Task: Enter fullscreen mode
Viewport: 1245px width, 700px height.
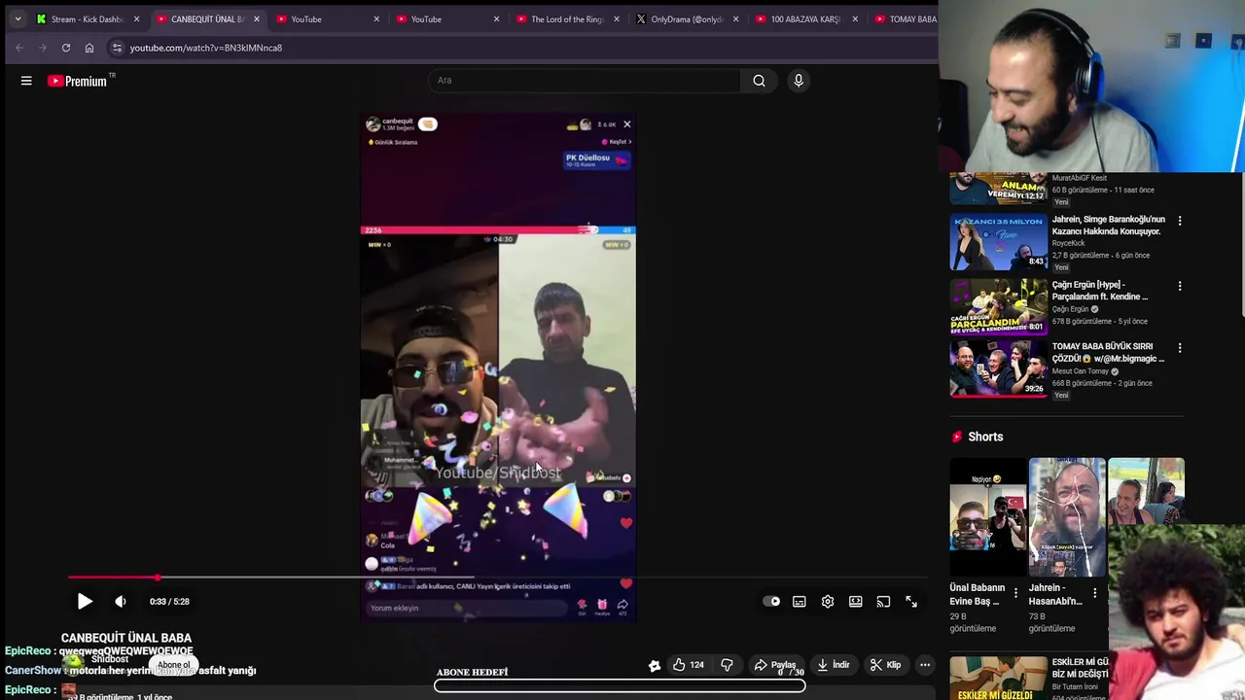Action: pyautogui.click(x=911, y=602)
